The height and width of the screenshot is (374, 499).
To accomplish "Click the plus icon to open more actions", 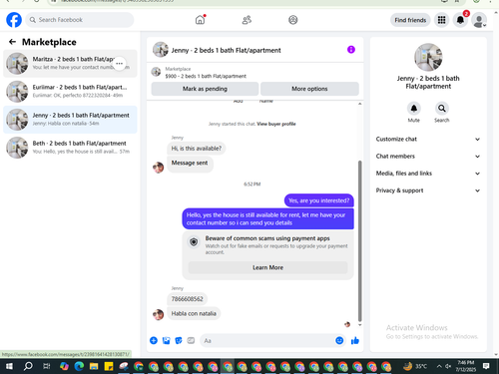I will [154, 340].
